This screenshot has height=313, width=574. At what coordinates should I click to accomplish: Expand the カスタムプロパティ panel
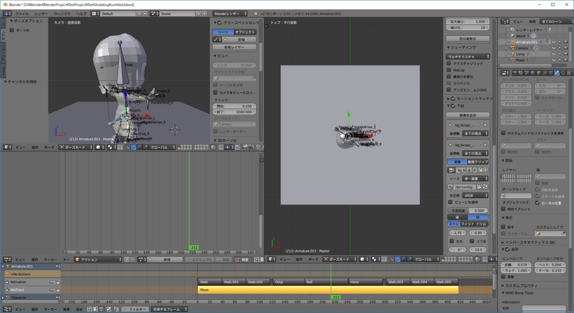click(x=503, y=286)
